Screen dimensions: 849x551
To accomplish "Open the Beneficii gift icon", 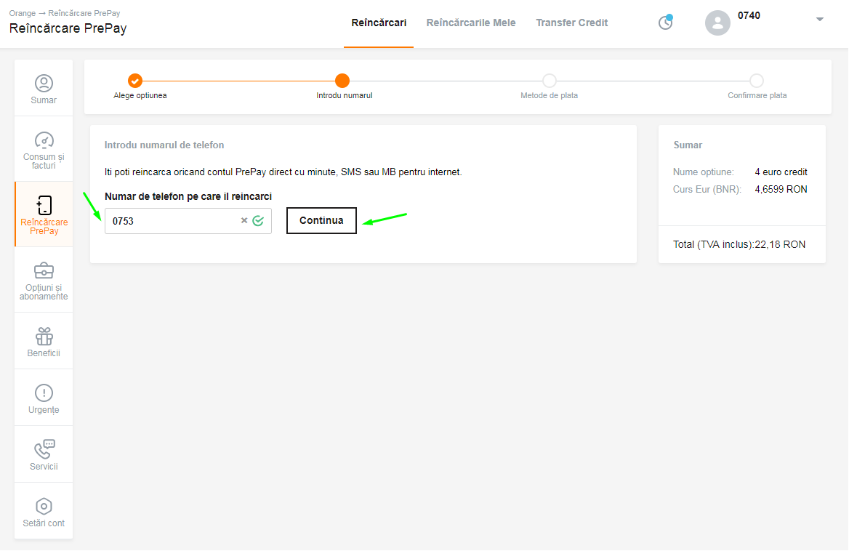I will click(44, 336).
